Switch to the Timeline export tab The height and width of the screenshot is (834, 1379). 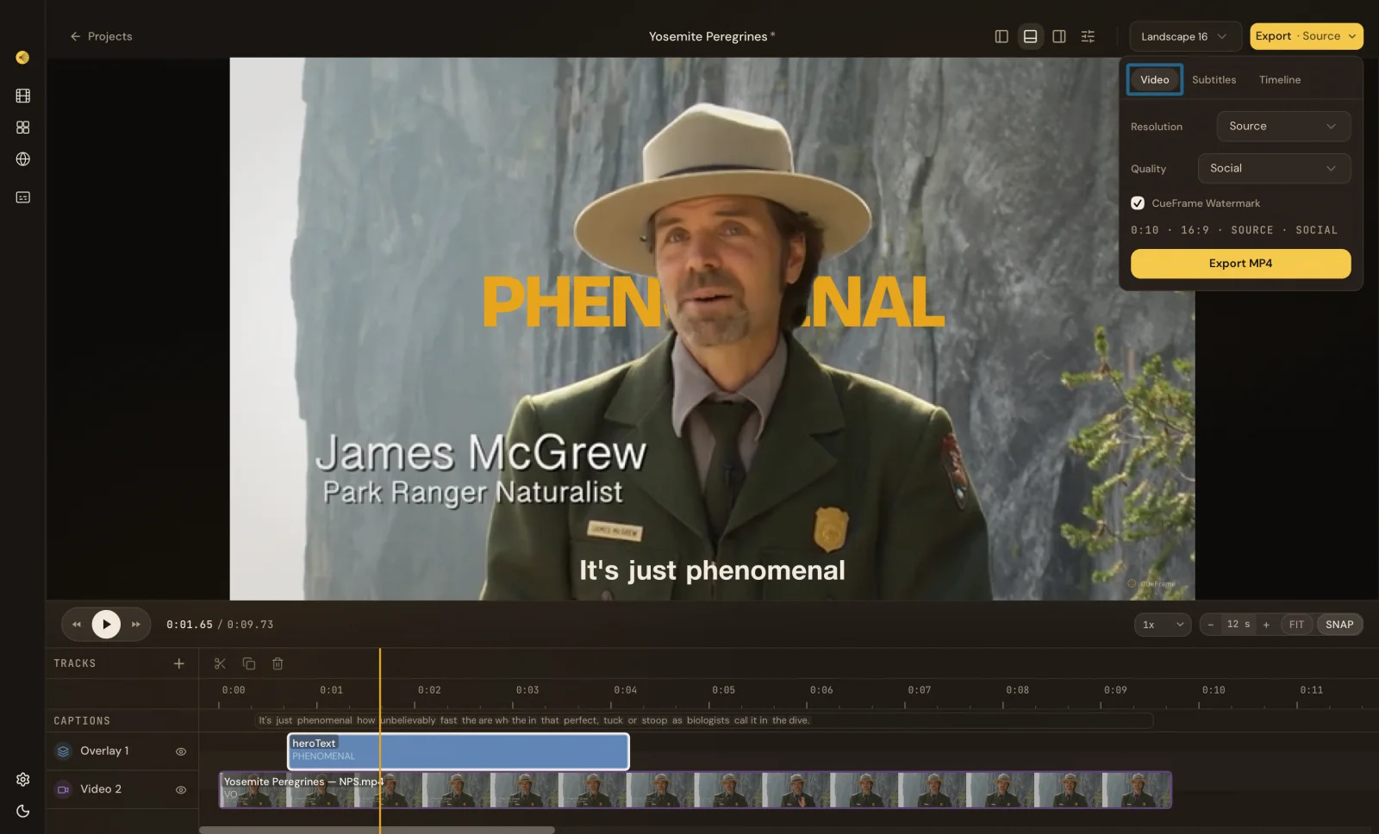(x=1279, y=79)
